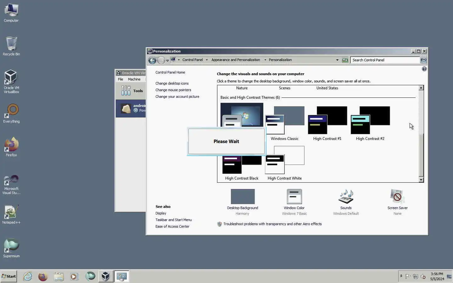The image size is (453, 283).
Task: Show hidden system tray icons
Action: pos(401,276)
